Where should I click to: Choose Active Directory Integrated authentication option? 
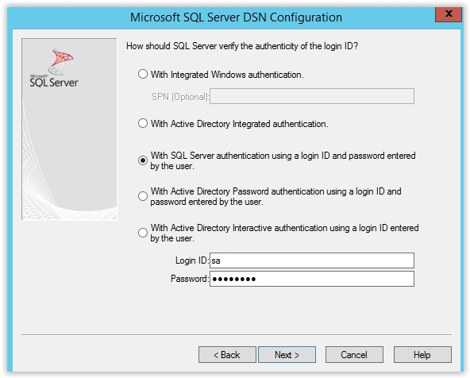point(143,123)
